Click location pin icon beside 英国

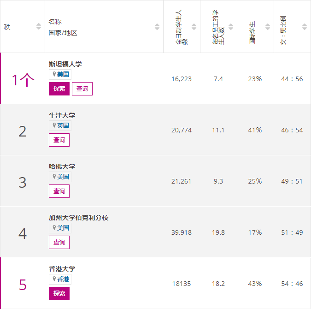click(54, 125)
